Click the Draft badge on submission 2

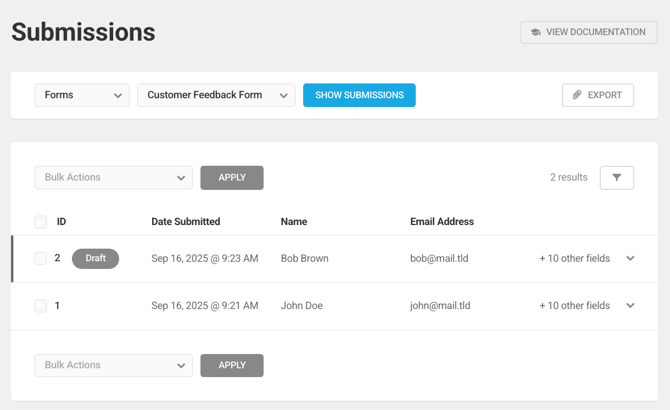[x=96, y=259]
